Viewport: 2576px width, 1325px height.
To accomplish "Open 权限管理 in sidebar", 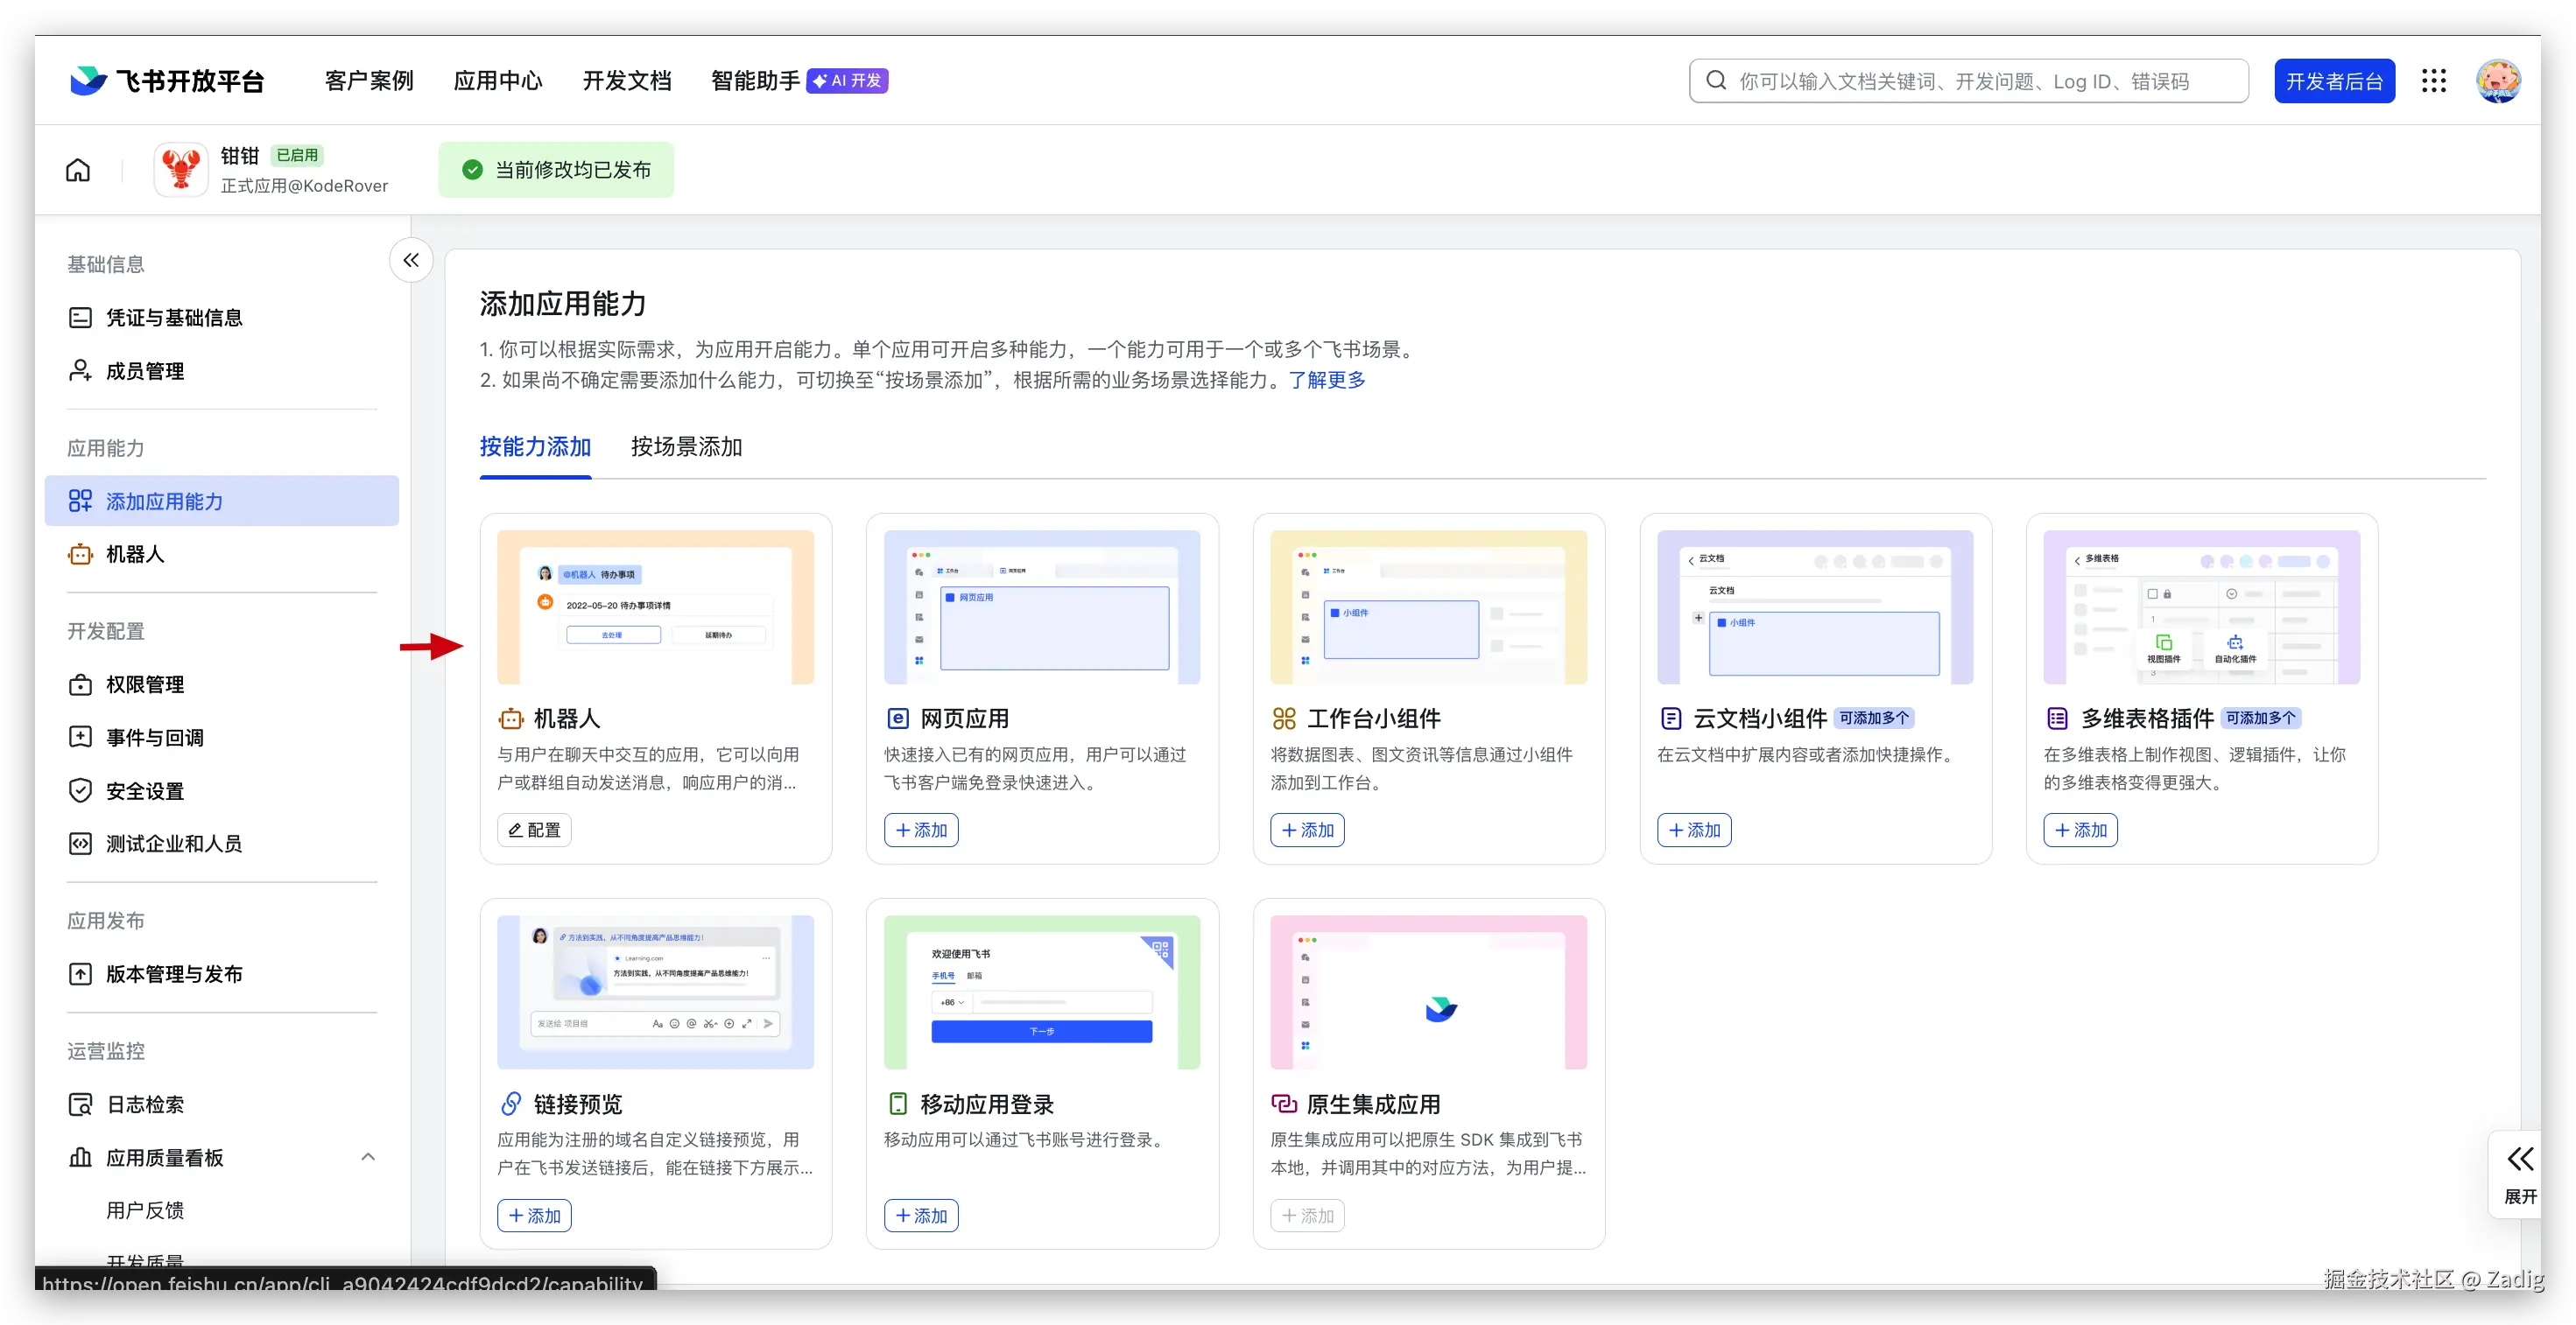I will pyautogui.click(x=145, y=684).
